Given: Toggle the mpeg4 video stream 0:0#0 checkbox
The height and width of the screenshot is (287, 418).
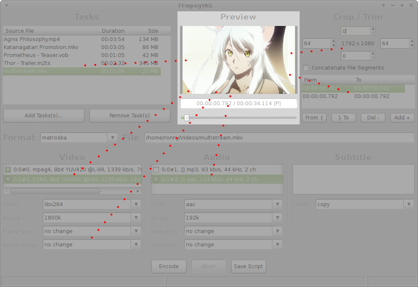Looking at the screenshot, I should pyautogui.click(x=8, y=170).
